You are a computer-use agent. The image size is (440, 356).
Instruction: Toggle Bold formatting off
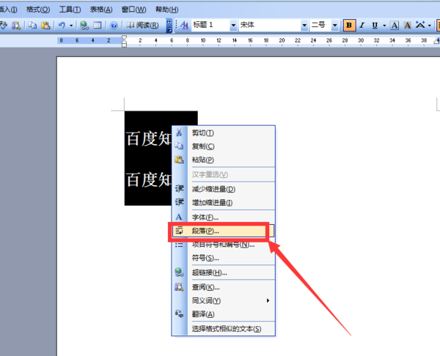tap(349, 26)
